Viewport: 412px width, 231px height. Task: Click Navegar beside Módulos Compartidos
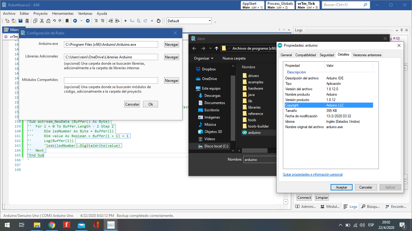coord(172,81)
